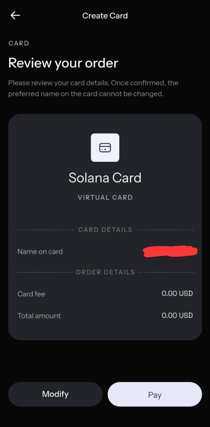This screenshot has height=427, width=210.
Task: Click the preferred name cannot be changed notice
Action: coord(93,88)
